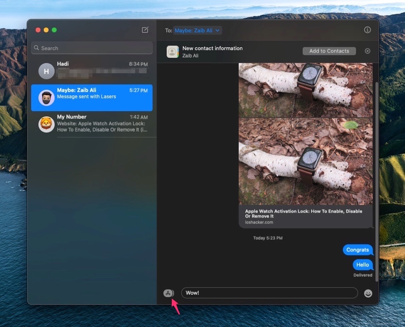Open the My Number conversation
The image size is (405, 327).
92,124
